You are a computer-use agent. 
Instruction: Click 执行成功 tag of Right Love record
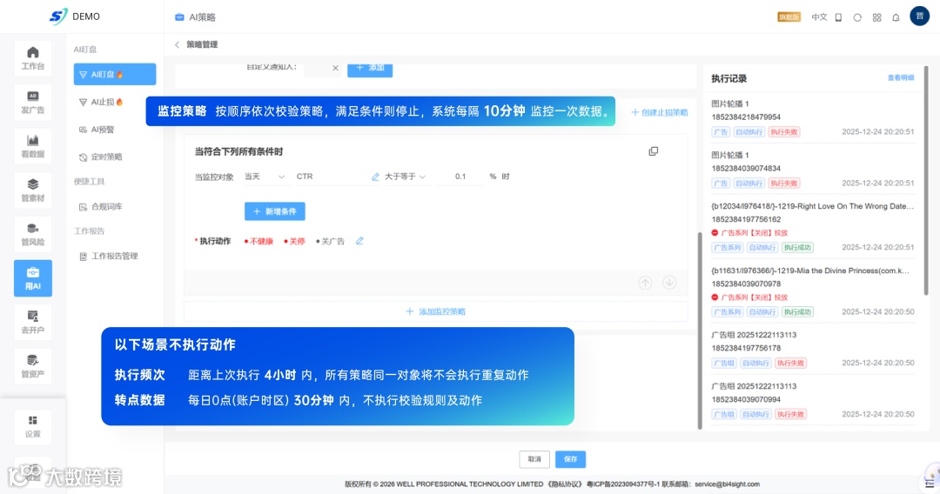[x=797, y=247]
